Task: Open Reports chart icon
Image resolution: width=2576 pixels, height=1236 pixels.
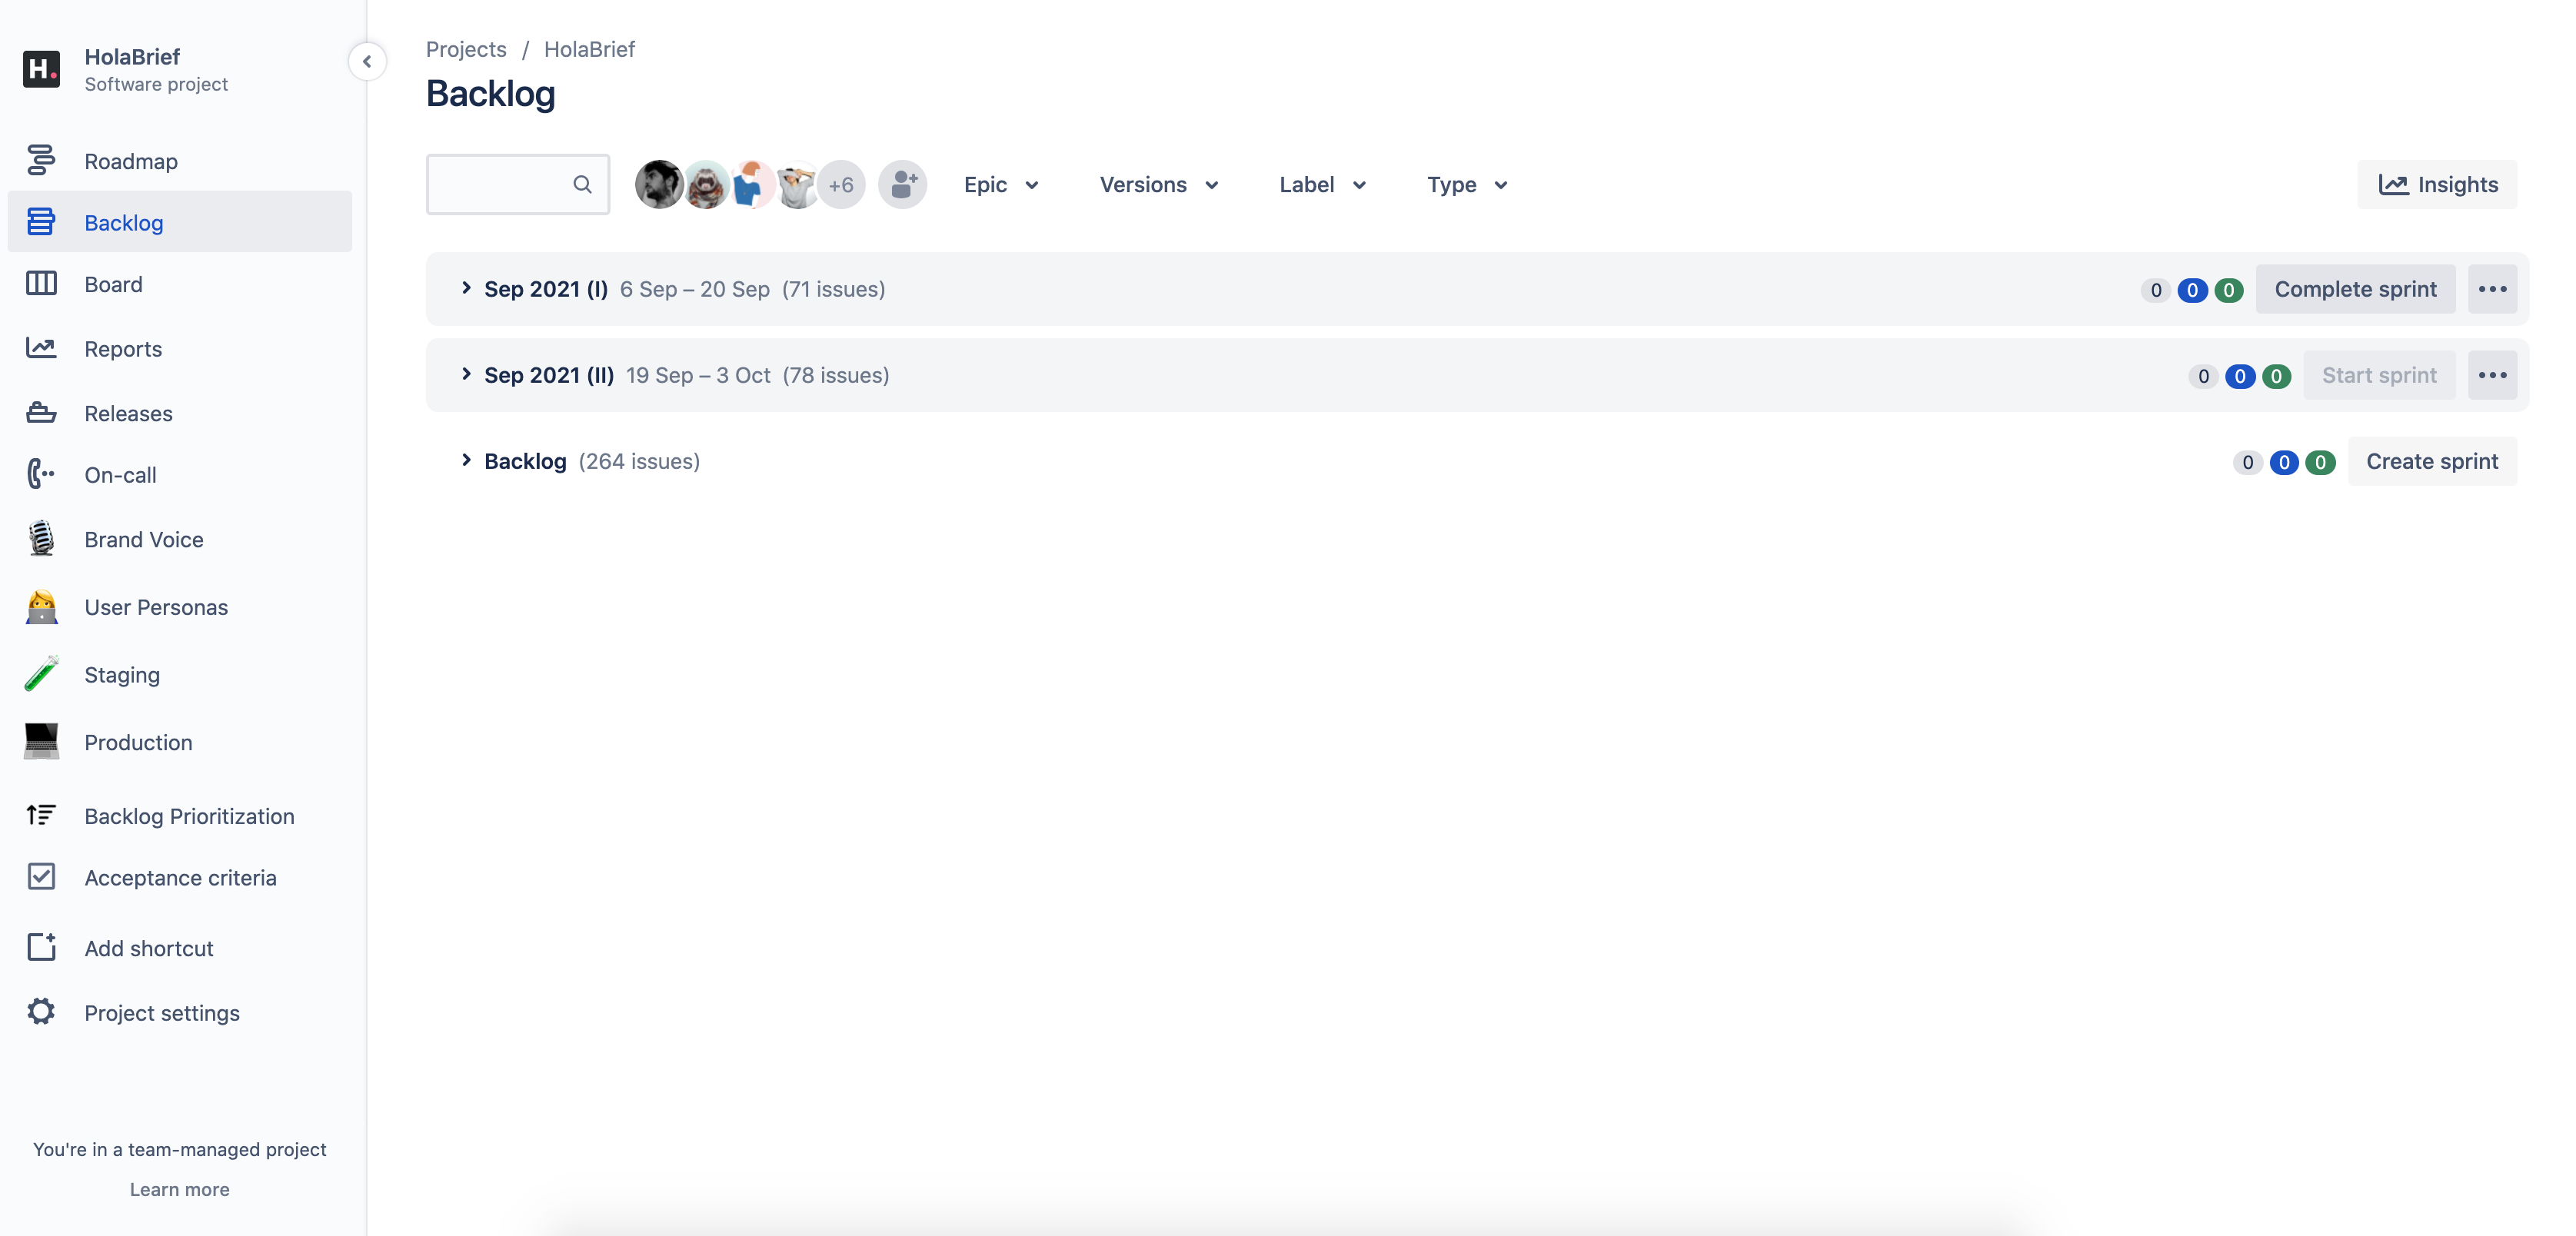Action: [x=41, y=348]
